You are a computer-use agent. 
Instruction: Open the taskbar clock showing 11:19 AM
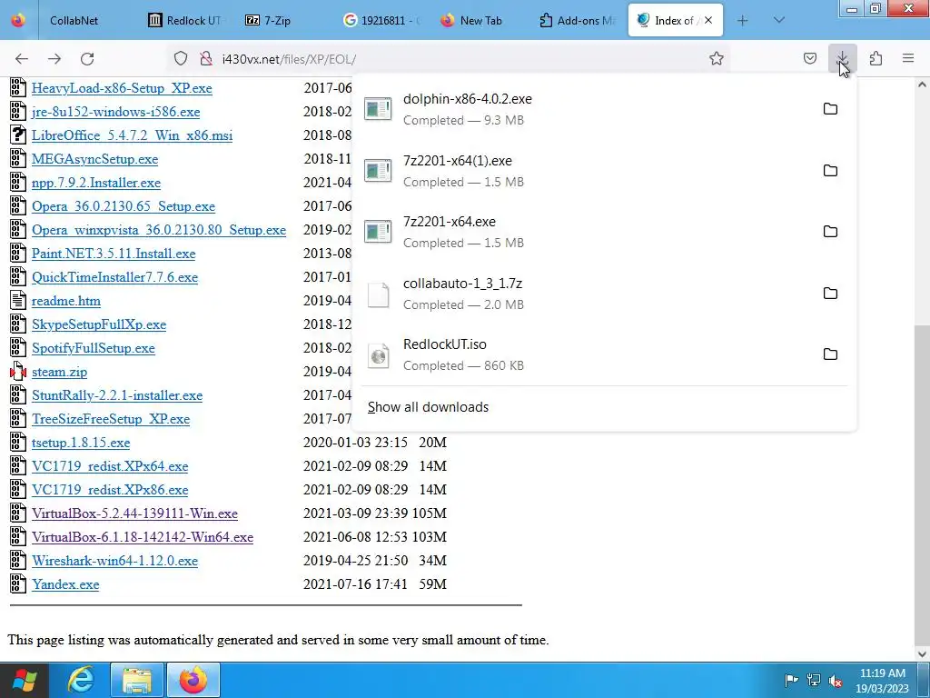(x=882, y=681)
